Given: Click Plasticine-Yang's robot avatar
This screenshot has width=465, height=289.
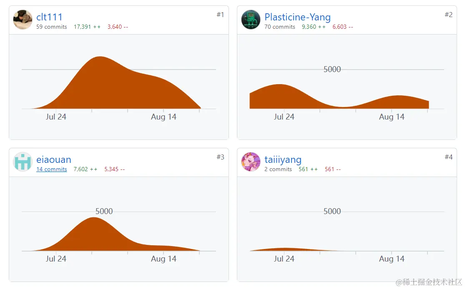Looking at the screenshot, I should coord(251,20).
